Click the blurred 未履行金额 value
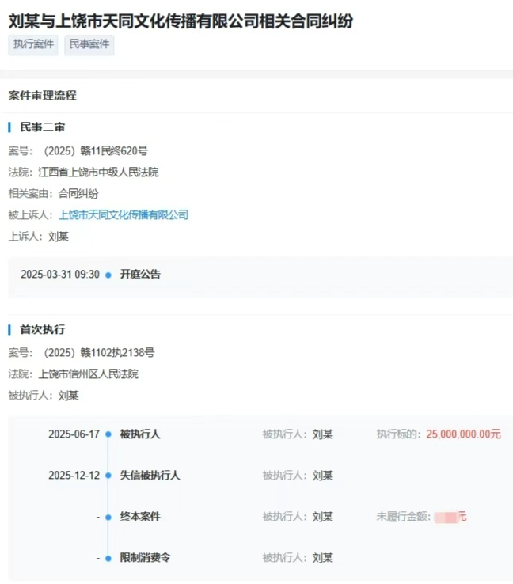 click(450, 517)
